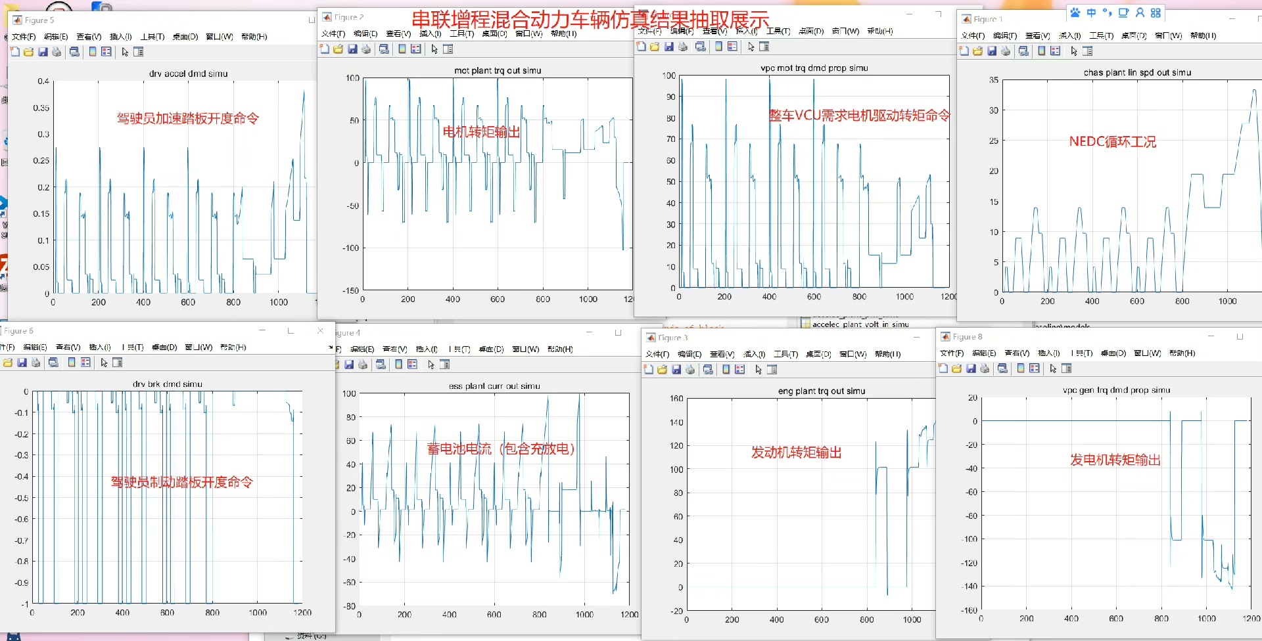Click the paw icon in input method bar
This screenshot has width=1262, height=641.
[x=1075, y=12]
